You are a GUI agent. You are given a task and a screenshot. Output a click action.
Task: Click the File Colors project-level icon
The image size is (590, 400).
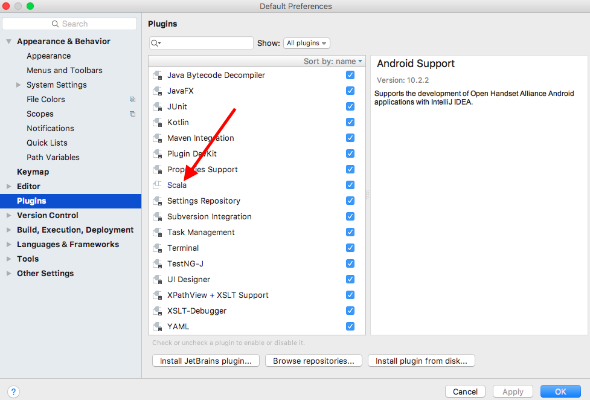coord(132,100)
